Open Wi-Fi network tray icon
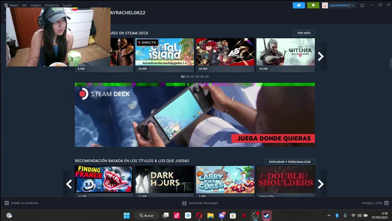The height and width of the screenshot is (221, 392). (x=353, y=215)
